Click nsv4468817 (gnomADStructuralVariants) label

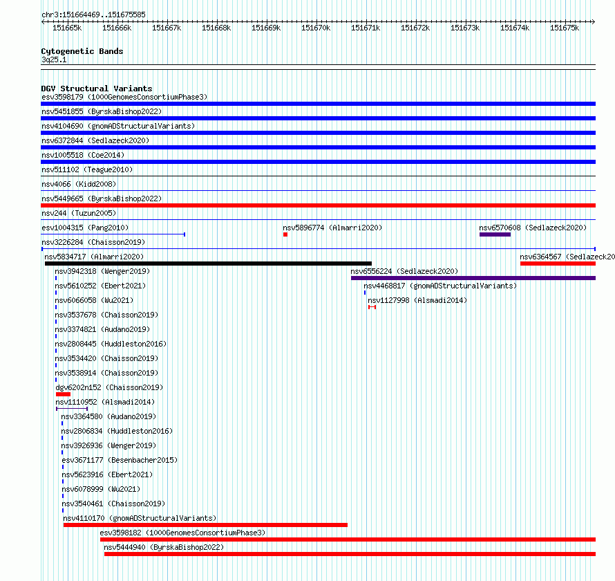(x=440, y=286)
